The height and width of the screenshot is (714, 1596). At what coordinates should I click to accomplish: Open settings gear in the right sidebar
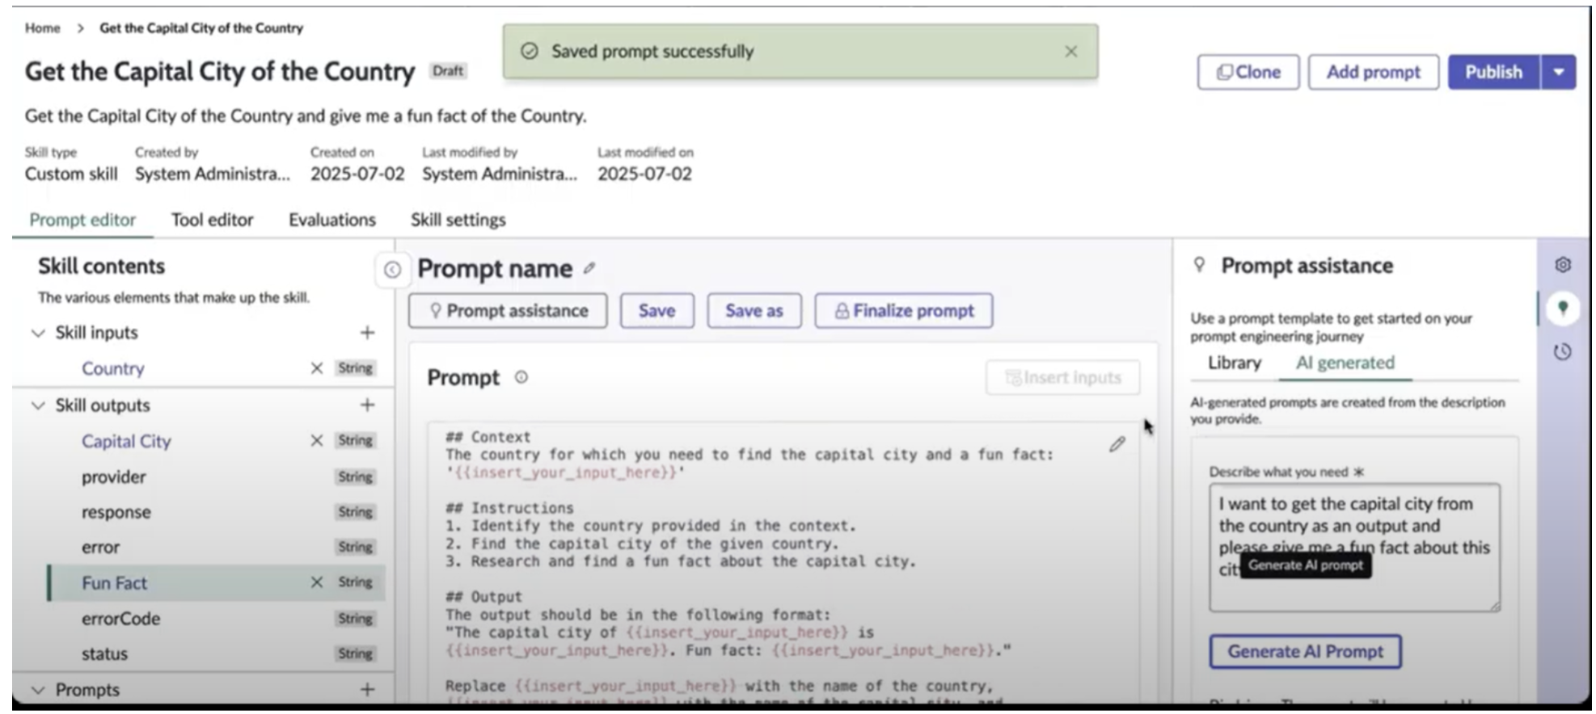coord(1562,265)
